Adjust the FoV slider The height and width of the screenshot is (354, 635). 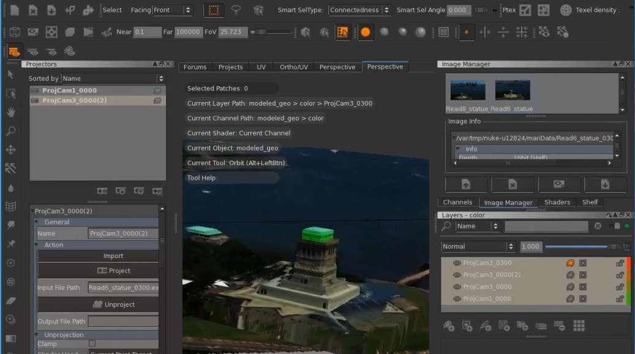pyautogui.click(x=271, y=32)
